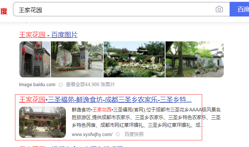Open the 百度快照 cached page link
249x147 pixels.
[134, 135]
